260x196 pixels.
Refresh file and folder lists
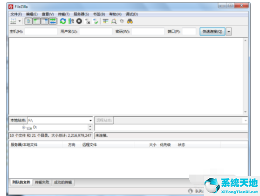pos(63,21)
